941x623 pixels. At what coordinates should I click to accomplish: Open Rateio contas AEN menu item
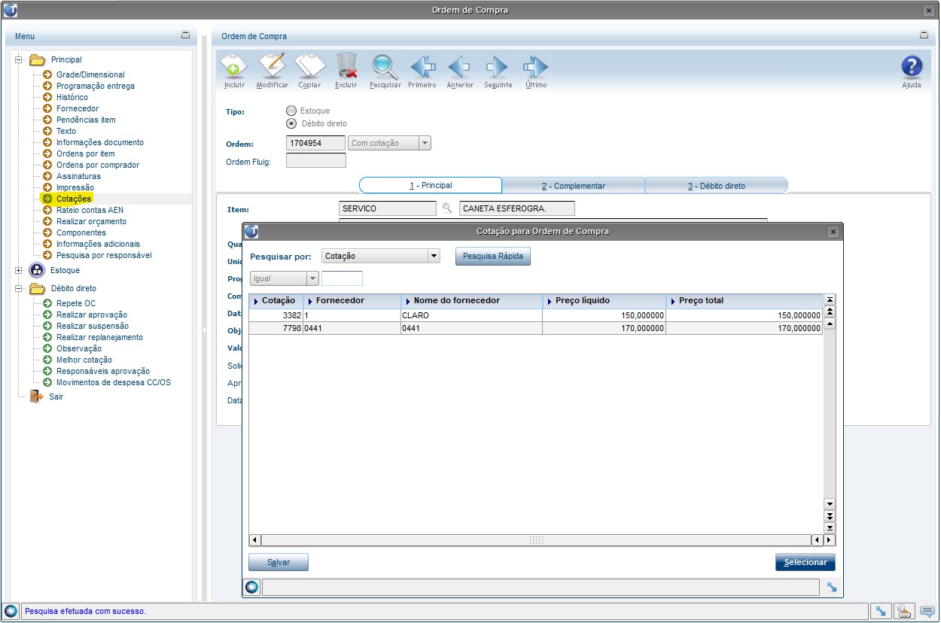90,210
